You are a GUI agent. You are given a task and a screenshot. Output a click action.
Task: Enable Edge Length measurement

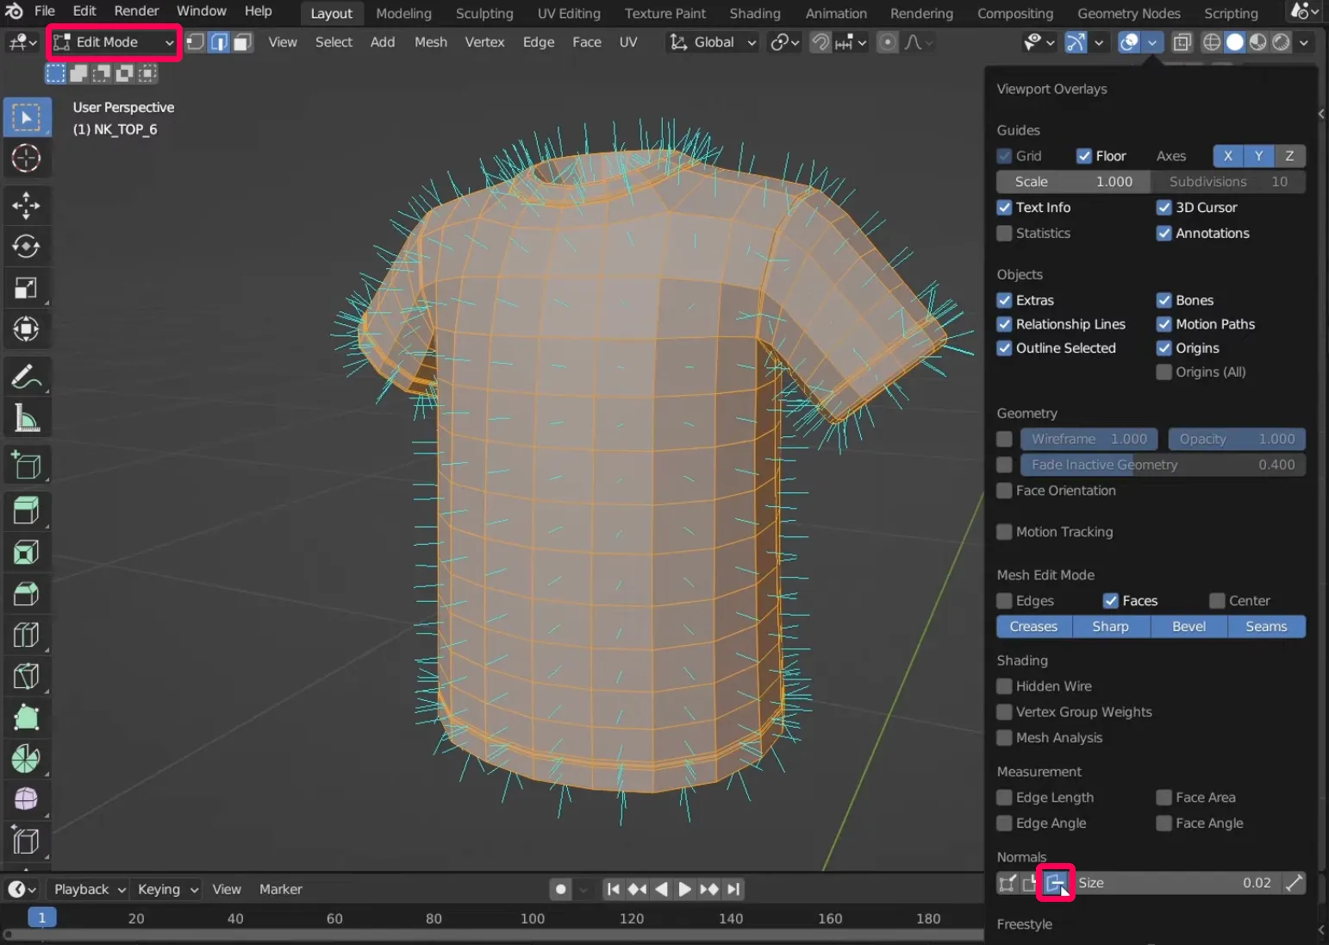click(1004, 798)
